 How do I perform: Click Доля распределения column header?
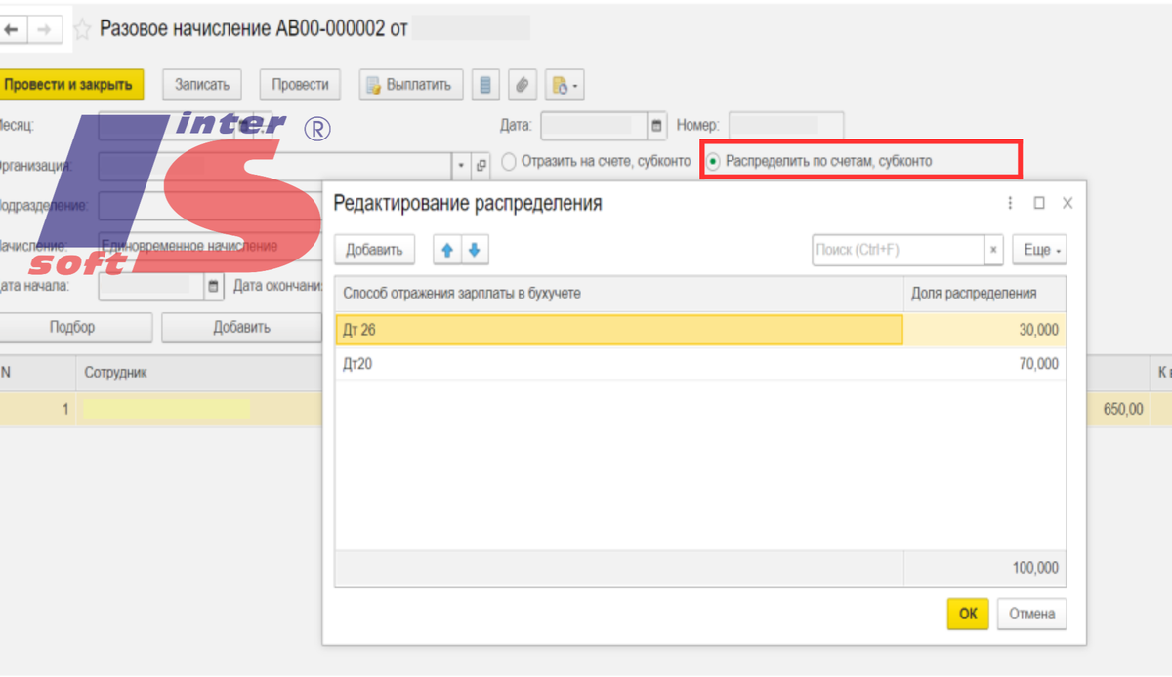[984, 293]
